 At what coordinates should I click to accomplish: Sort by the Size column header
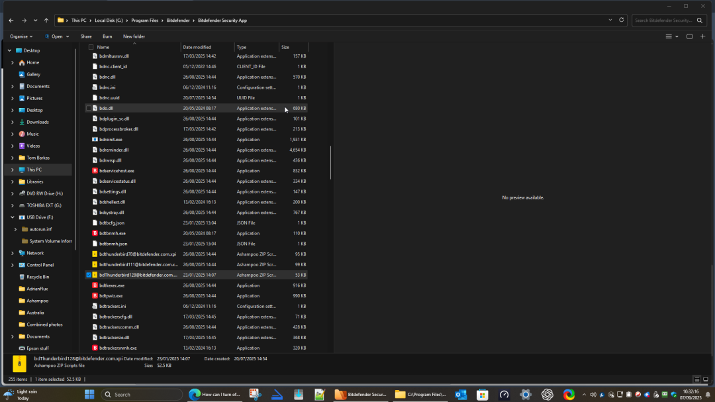pyautogui.click(x=294, y=48)
